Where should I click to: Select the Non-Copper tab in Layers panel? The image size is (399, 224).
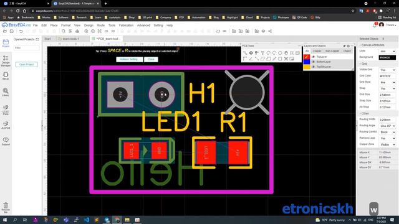click(x=332, y=51)
